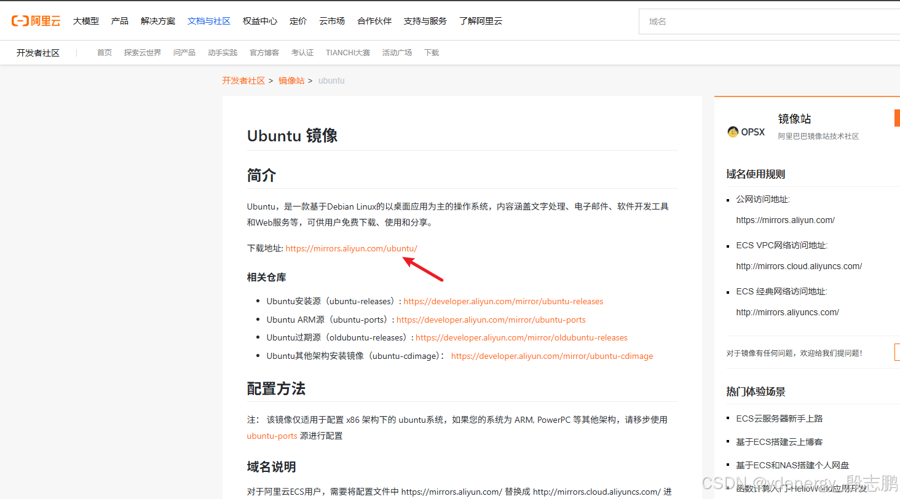Click 阿里巴巴镜像站技术社区 subtitle
Screen dimensions: 900x499
click(x=818, y=136)
